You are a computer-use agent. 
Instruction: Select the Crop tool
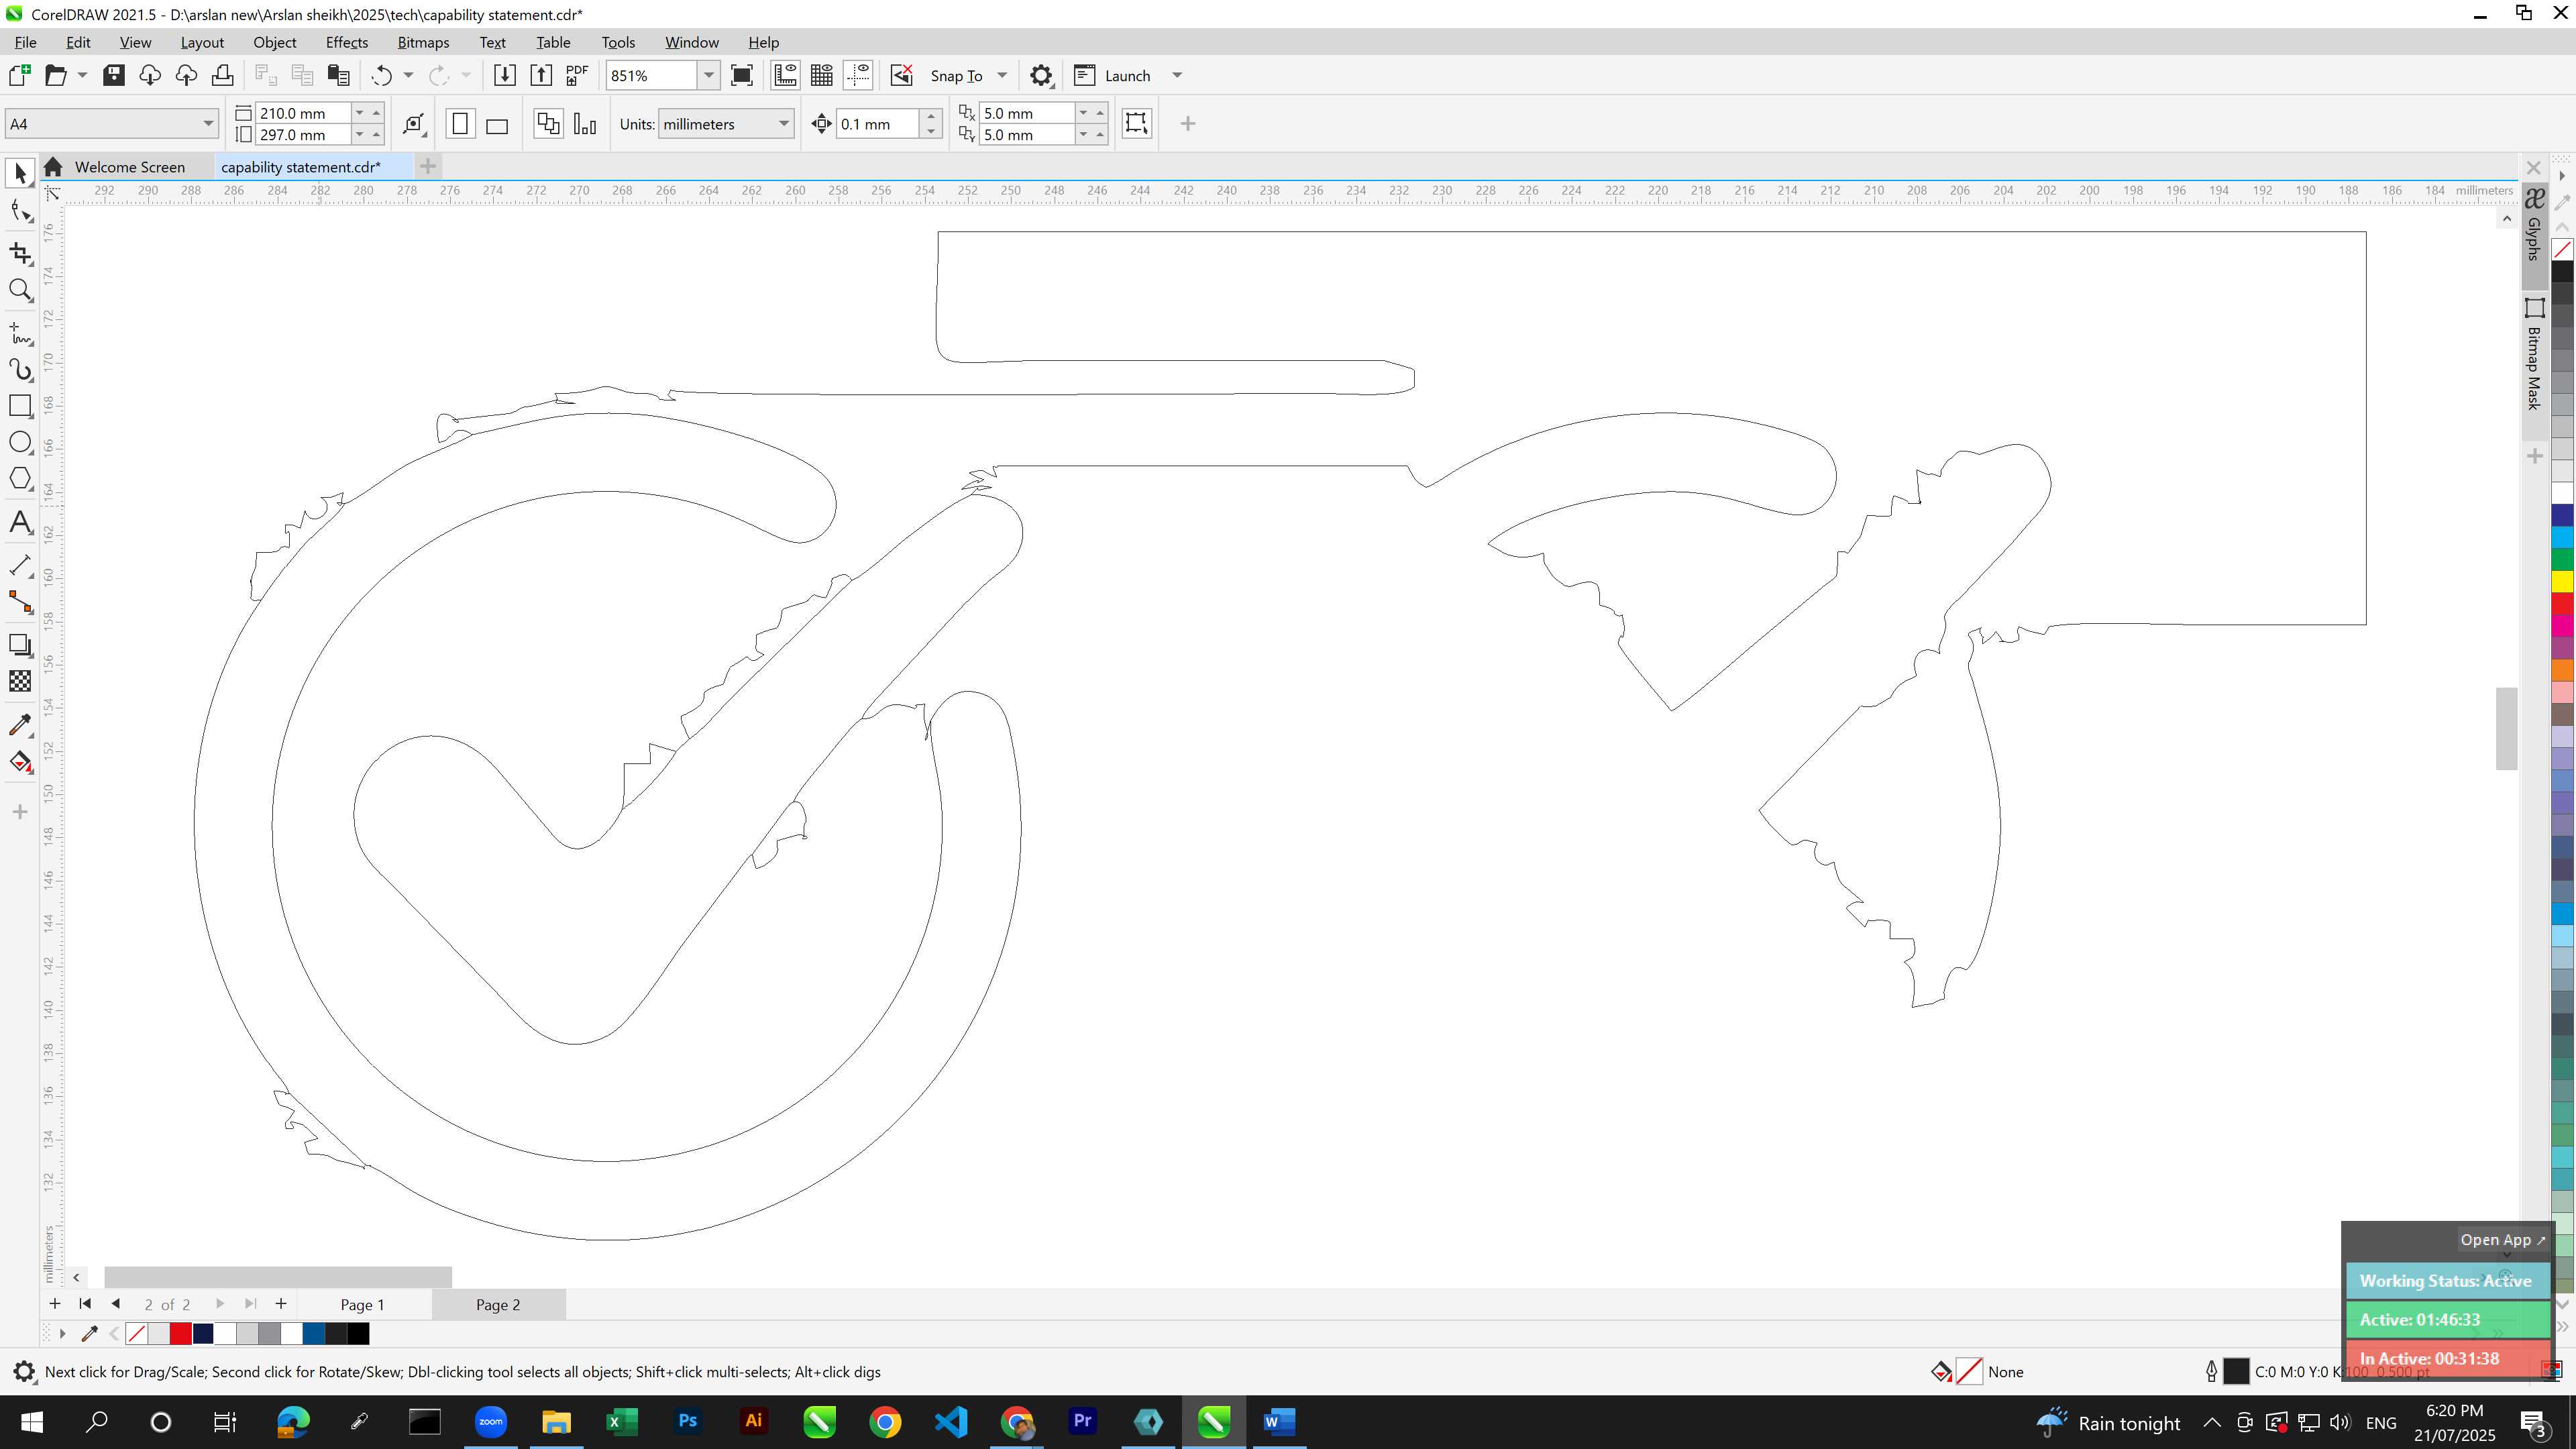(x=20, y=253)
